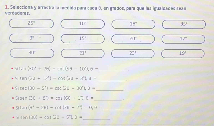The image size is (214, 126).
Task: Pick the 18° answer tile
Action: point(133,24)
